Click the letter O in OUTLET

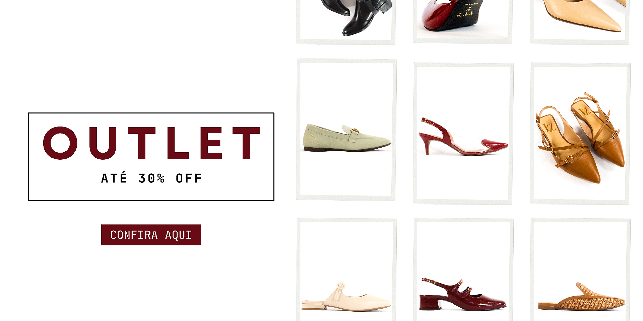[60, 143]
